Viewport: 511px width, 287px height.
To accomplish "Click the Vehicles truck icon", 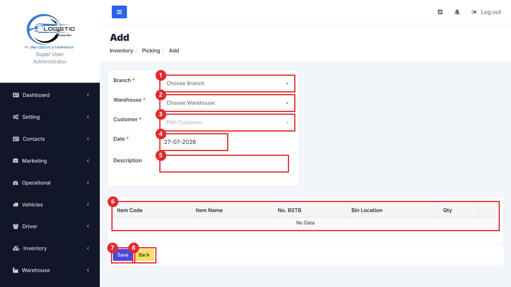I will [x=16, y=204].
